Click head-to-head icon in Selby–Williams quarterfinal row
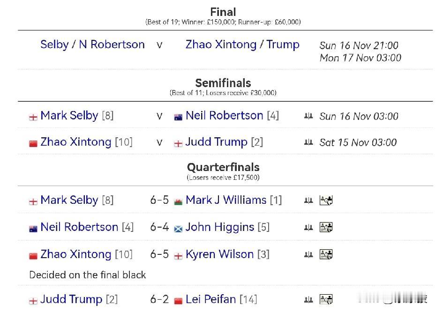The width and height of the screenshot is (436, 312). (308, 201)
